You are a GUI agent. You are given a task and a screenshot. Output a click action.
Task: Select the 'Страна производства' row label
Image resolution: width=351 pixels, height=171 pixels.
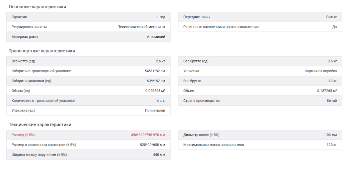click(201, 101)
